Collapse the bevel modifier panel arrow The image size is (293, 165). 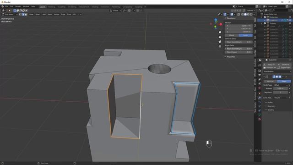pyautogui.click(x=264, y=77)
